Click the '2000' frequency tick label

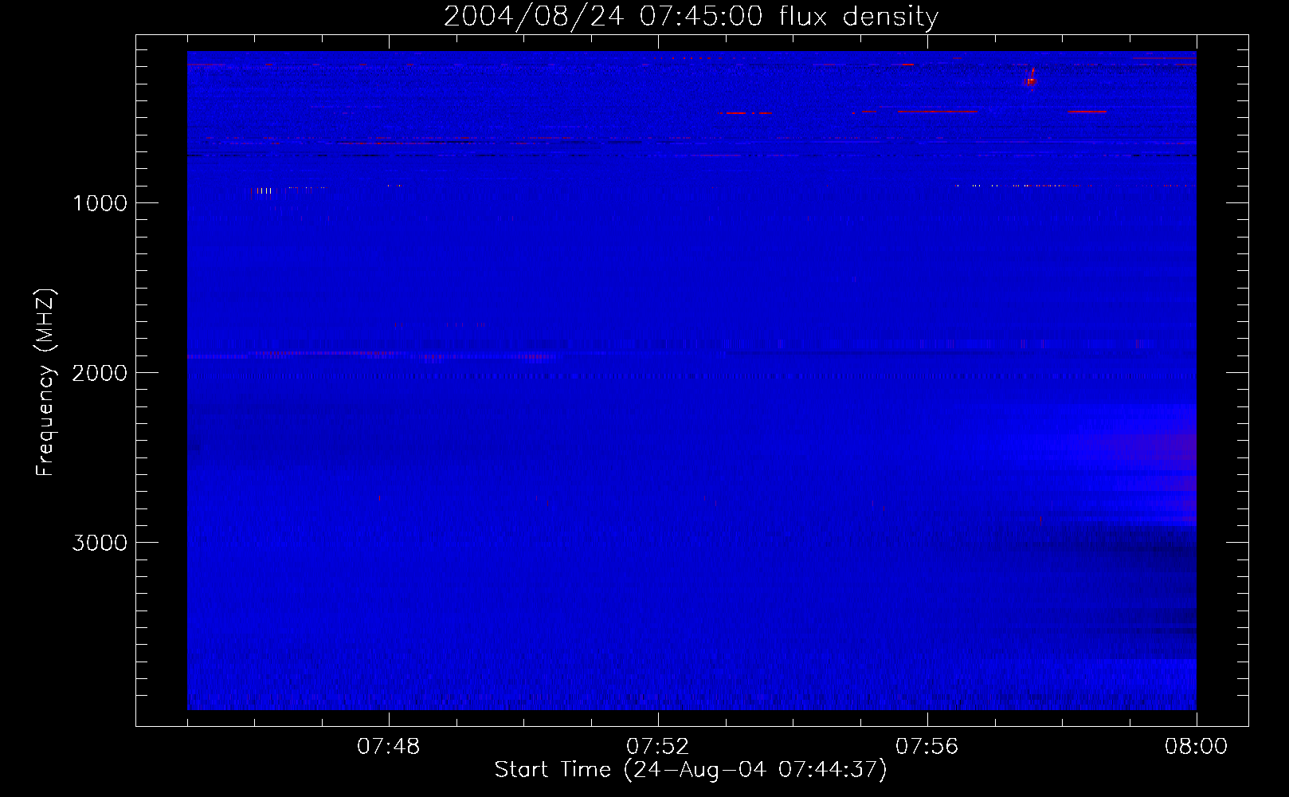coord(100,373)
